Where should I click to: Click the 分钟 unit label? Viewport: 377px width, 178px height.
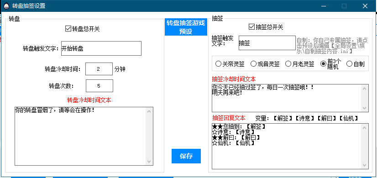click(x=120, y=69)
